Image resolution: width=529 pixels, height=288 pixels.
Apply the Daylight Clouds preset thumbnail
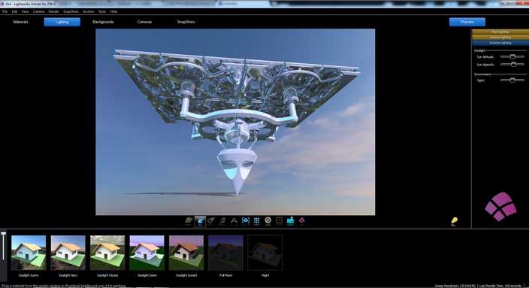107,253
